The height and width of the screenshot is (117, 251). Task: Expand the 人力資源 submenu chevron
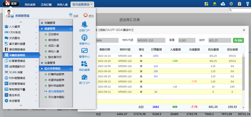pos(36,27)
